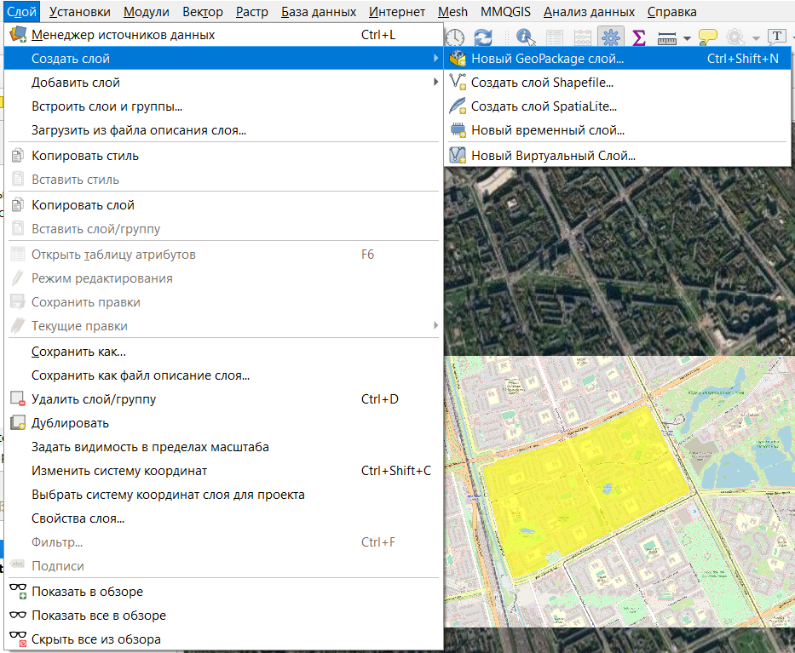Choose Новый GeoPackage слой
This screenshot has width=795, height=653.
(547, 59)
